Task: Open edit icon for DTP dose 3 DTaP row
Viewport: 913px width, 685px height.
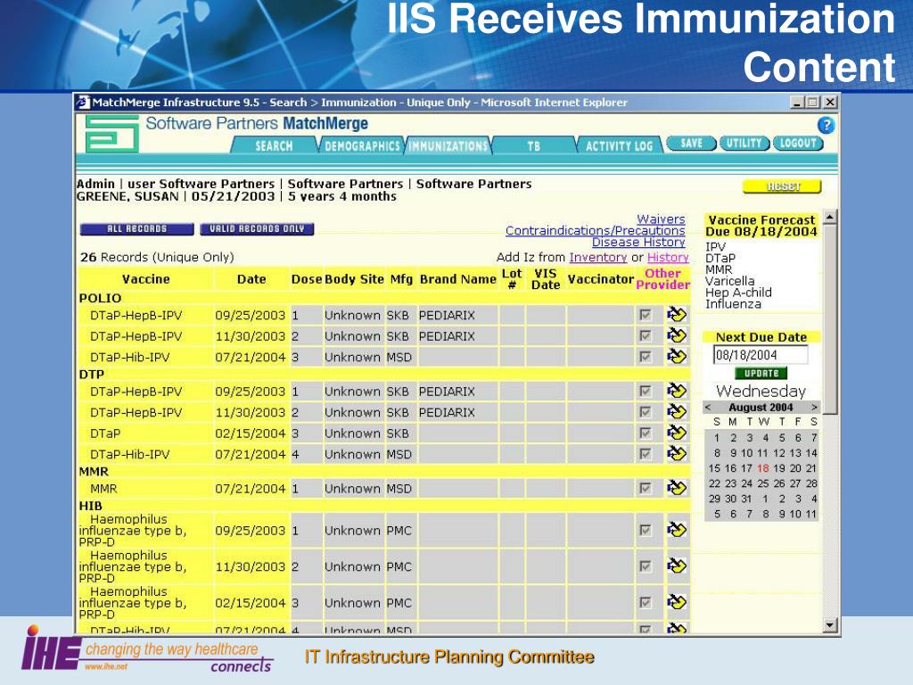Action: (x=677, y=433)
